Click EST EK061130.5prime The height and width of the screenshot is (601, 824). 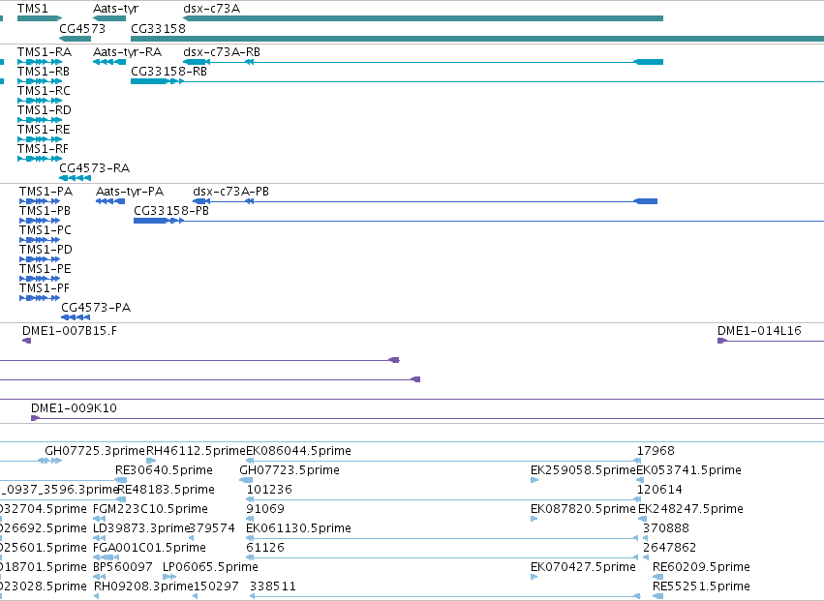(x=298, y=528)
